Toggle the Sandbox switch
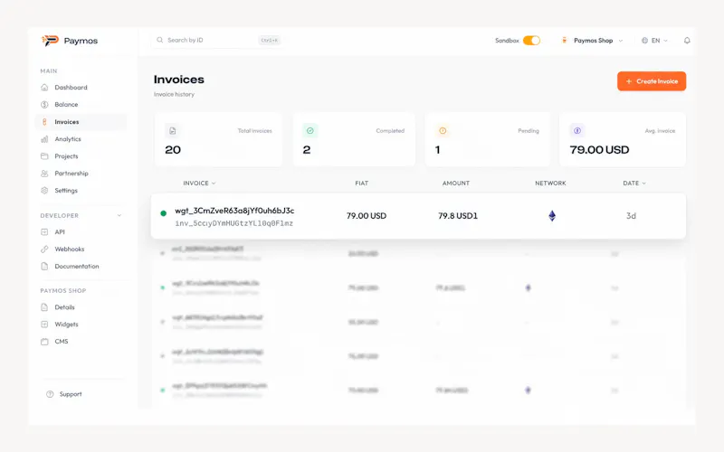 pos(531,41)
